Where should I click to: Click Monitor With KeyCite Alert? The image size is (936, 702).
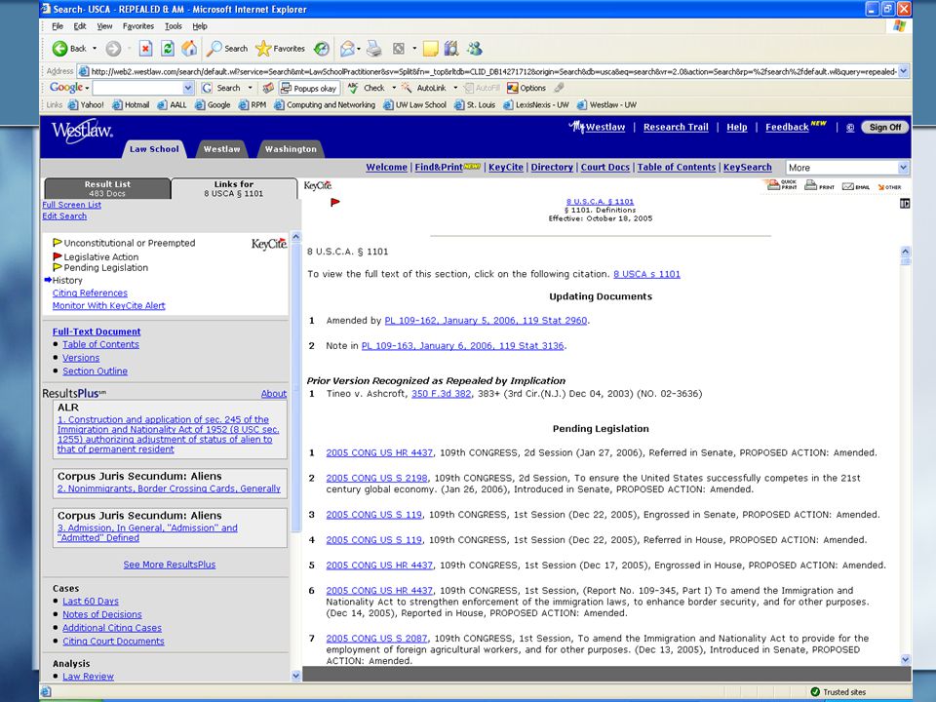[x=108, y=305]
